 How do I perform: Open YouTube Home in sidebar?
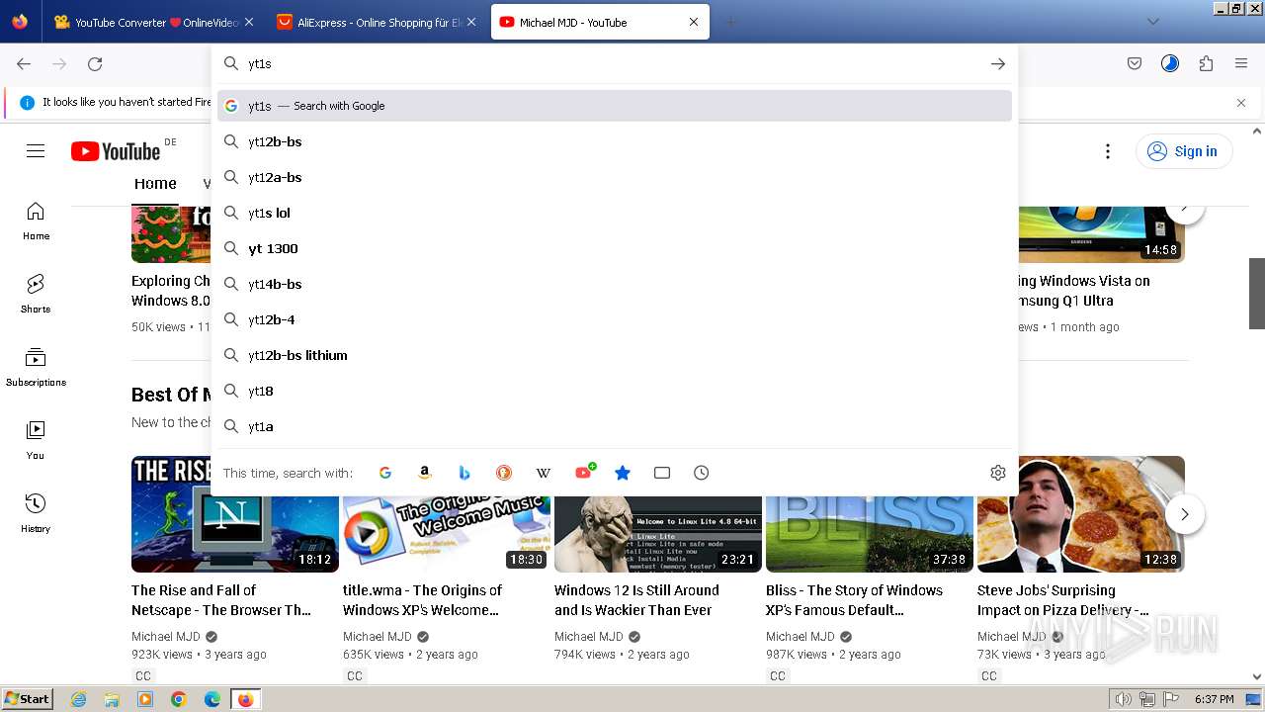click(x=36, y=221)
